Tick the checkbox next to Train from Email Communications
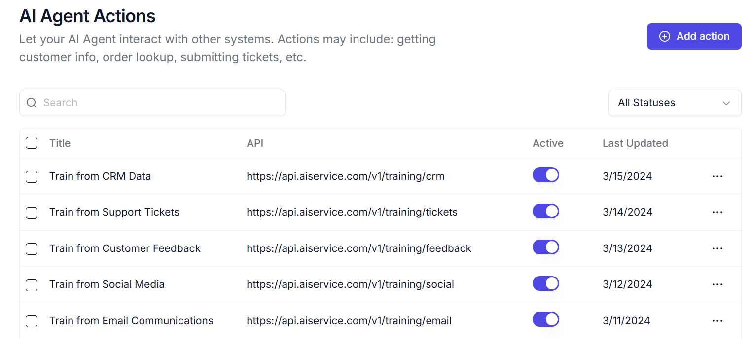Viewport: 751px width, 339px height. pos(32,321)
